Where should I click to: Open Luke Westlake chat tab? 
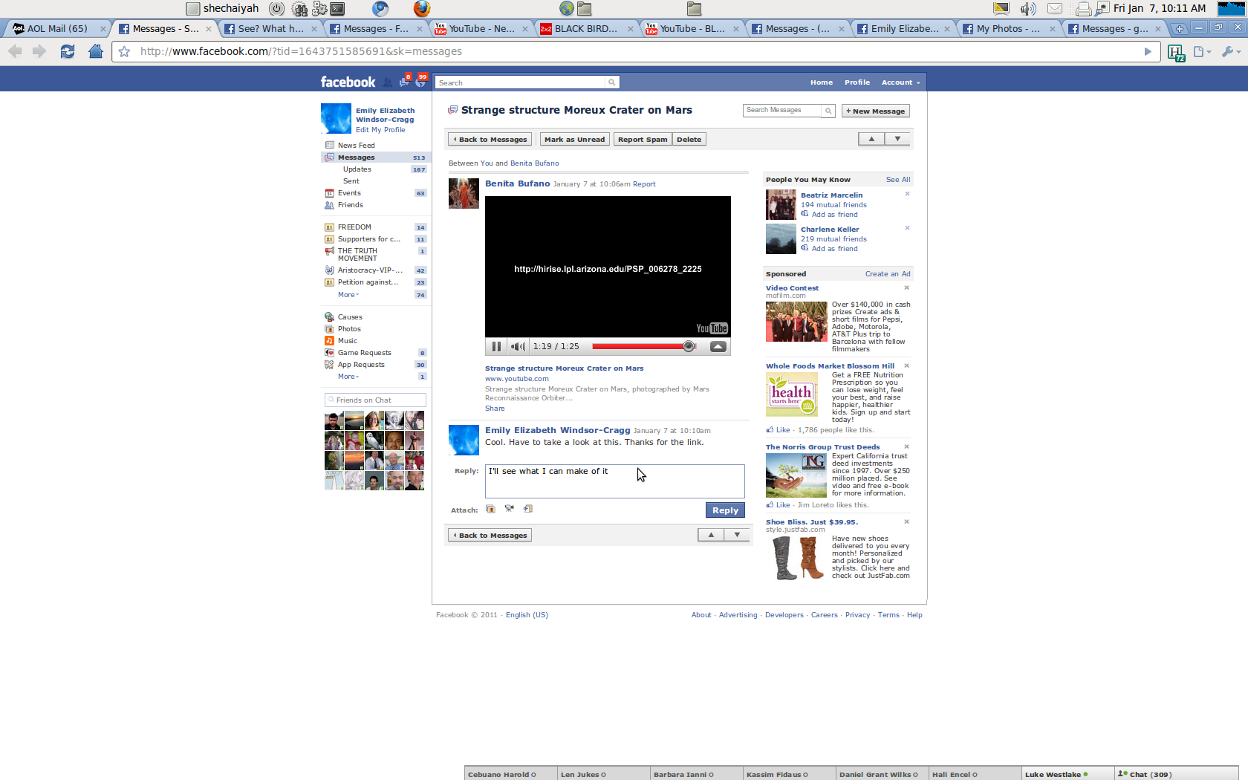point(1067,774)
